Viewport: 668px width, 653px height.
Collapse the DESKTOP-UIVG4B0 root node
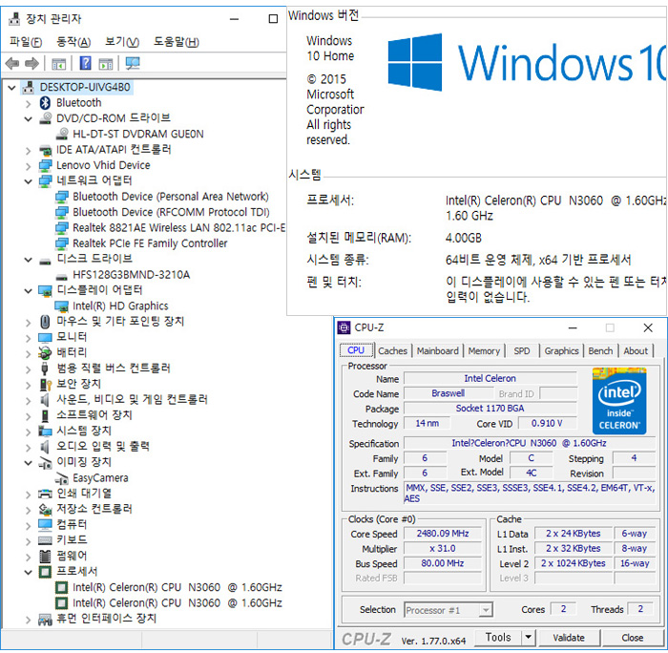[x=11, y=88]
